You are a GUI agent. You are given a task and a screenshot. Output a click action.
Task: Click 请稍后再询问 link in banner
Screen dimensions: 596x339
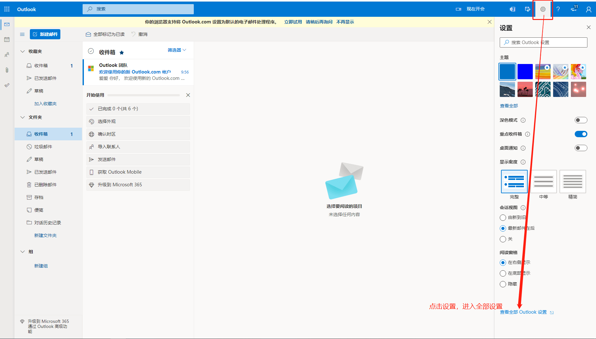pyautogui.click(x=319, y=22)
